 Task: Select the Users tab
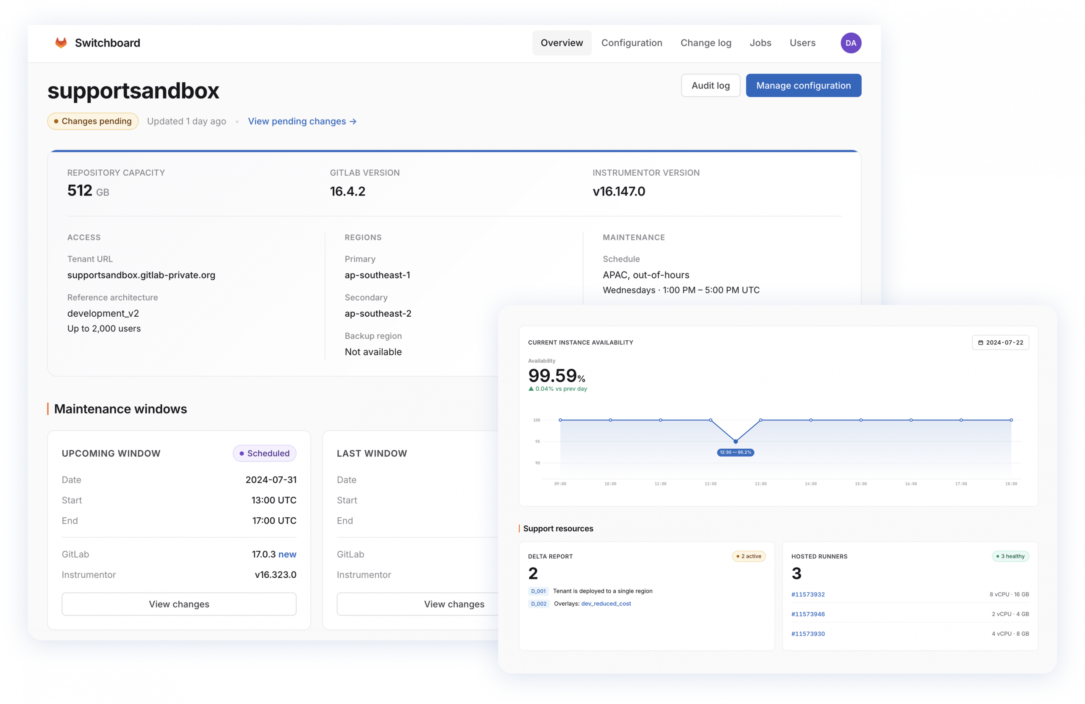[802, 43]
